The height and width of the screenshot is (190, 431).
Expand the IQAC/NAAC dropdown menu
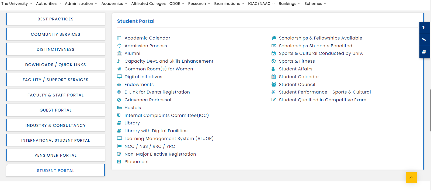point(262,3)
